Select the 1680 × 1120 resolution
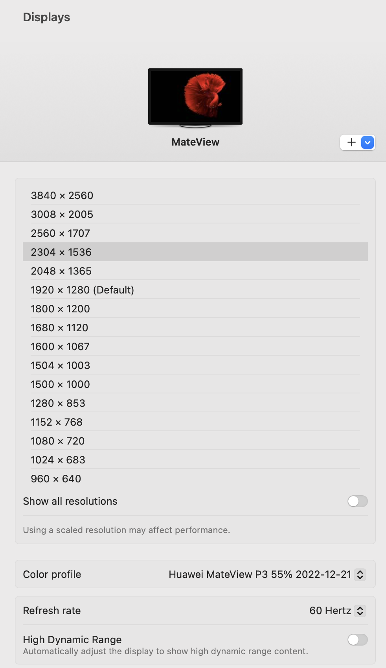The height and width of the screenshot is (668, 386). click(x=195, y=327)
